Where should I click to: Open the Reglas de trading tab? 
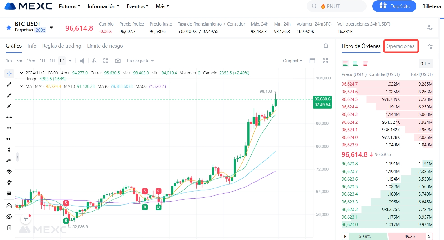point(62,46)
